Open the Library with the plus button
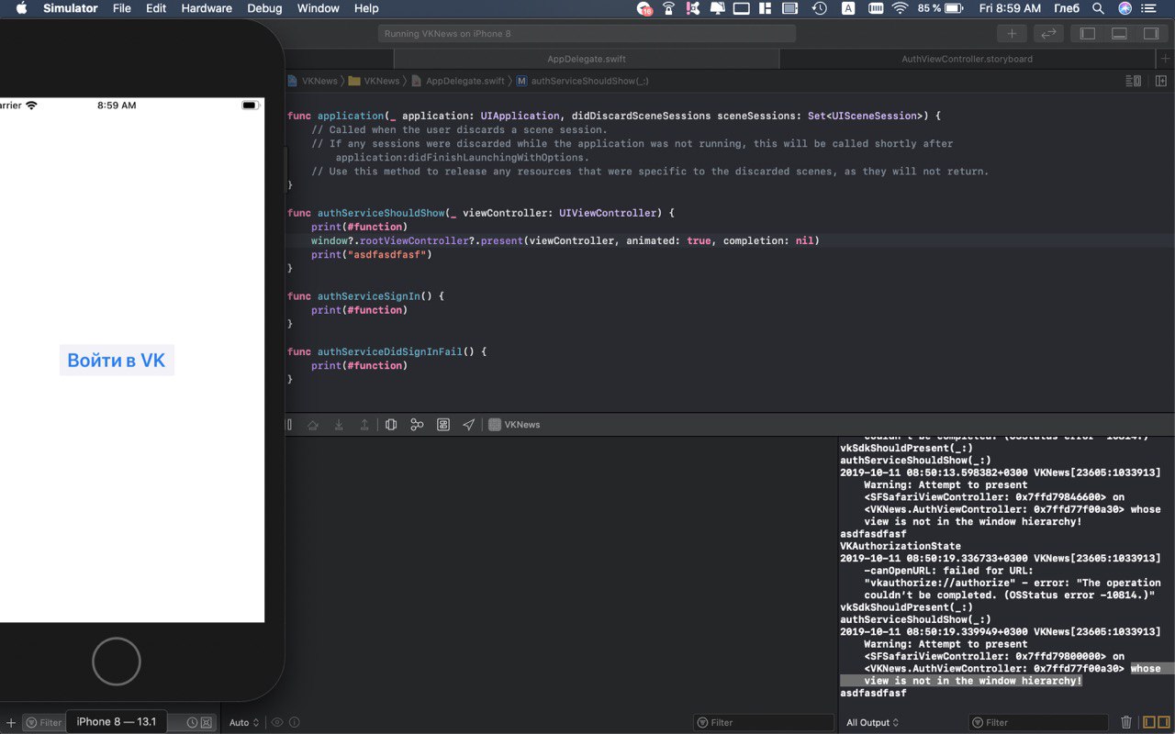This screenshot has height=734, width=1175. pyautogui.click(x=1012, y=33)
